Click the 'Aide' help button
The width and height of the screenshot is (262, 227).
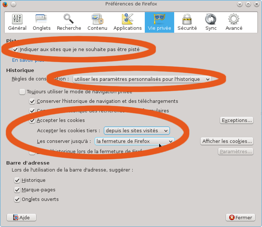click(21, 217)
